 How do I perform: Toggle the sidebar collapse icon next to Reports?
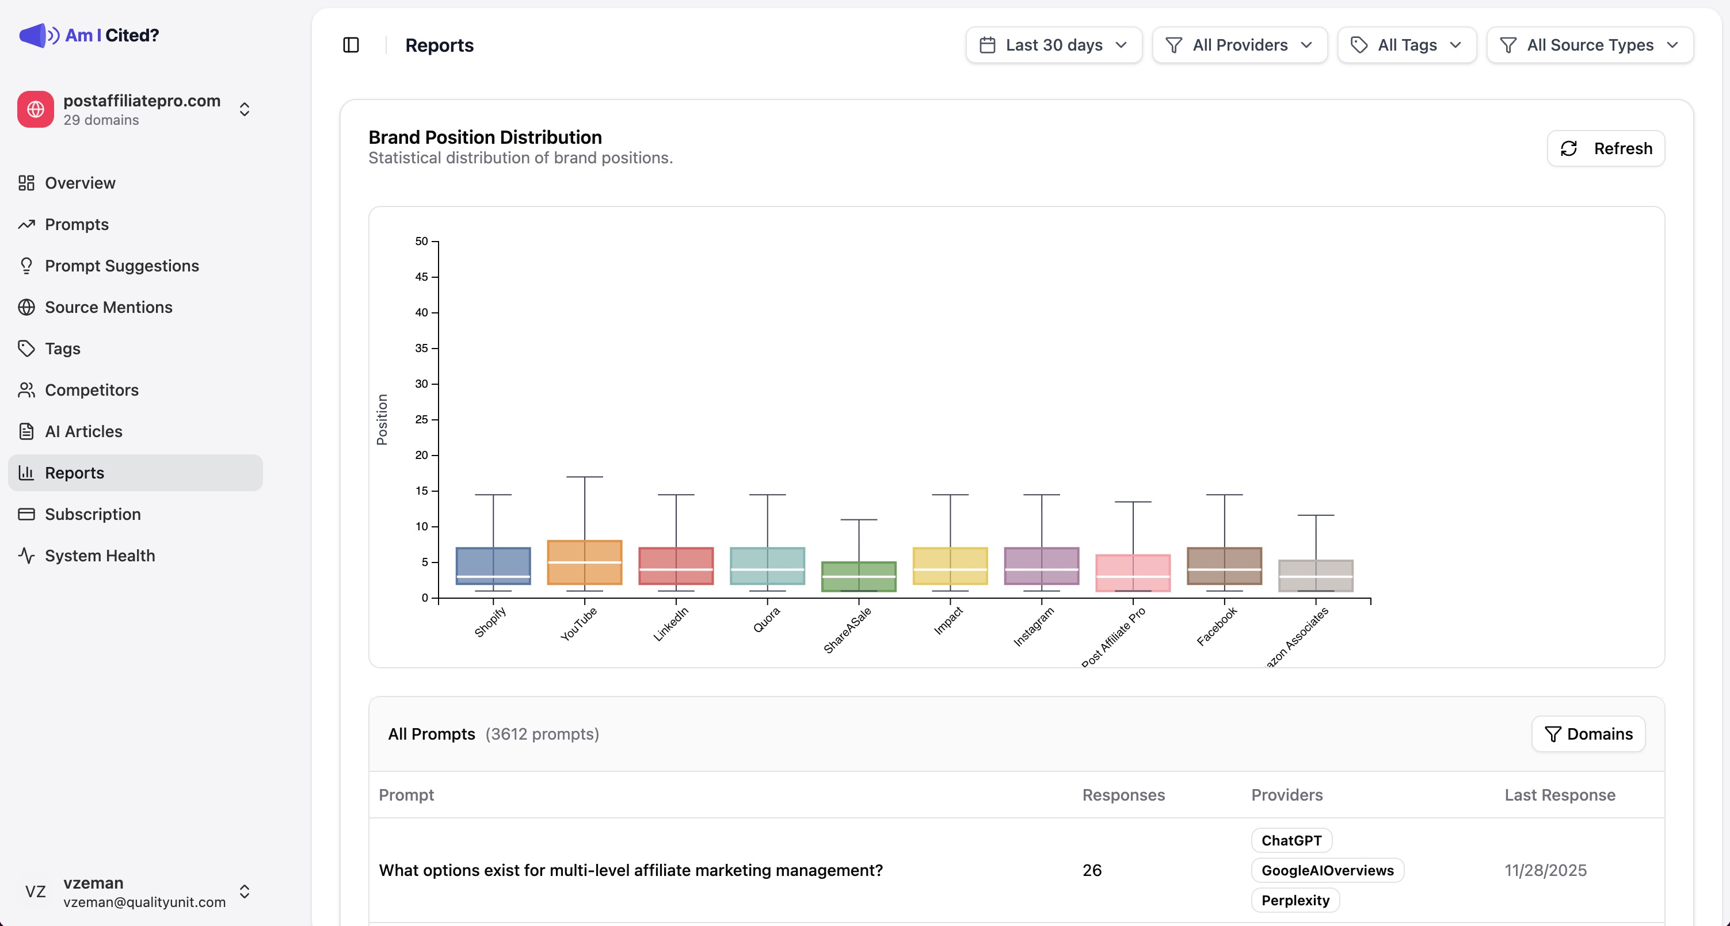pos(352,44)
